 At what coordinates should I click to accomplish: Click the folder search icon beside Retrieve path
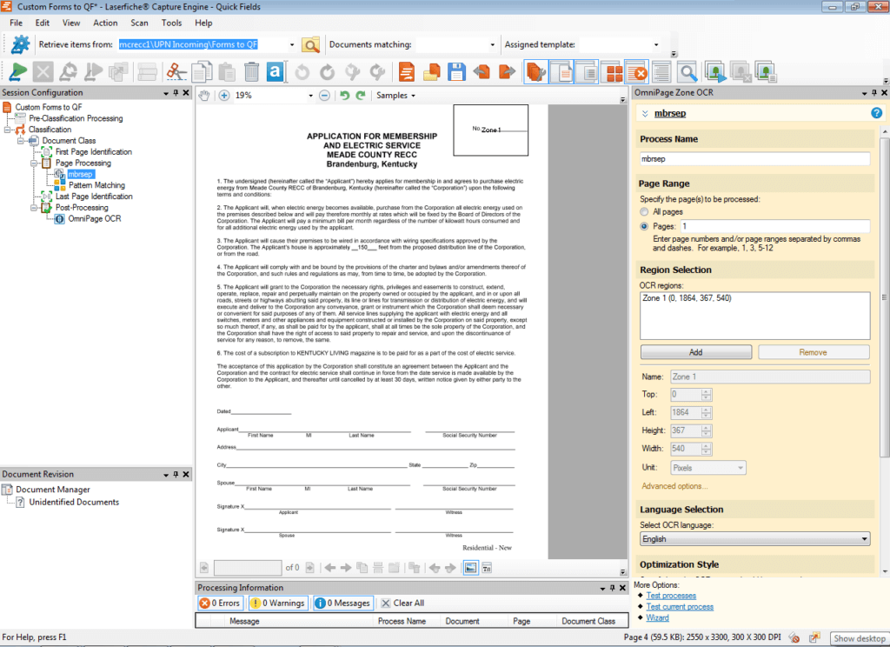[x=310, y=45]
